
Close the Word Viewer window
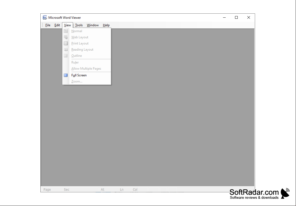point(249,18)
